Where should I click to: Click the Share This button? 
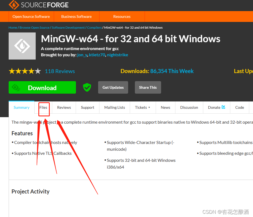(x=148, y=87)
